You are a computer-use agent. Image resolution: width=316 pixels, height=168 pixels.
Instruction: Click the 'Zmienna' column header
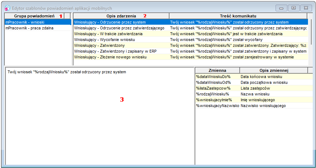click(217, 70)
